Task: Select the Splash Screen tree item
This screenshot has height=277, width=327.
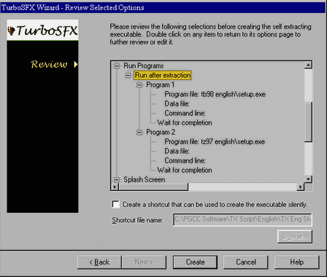Action: (144, 179)
